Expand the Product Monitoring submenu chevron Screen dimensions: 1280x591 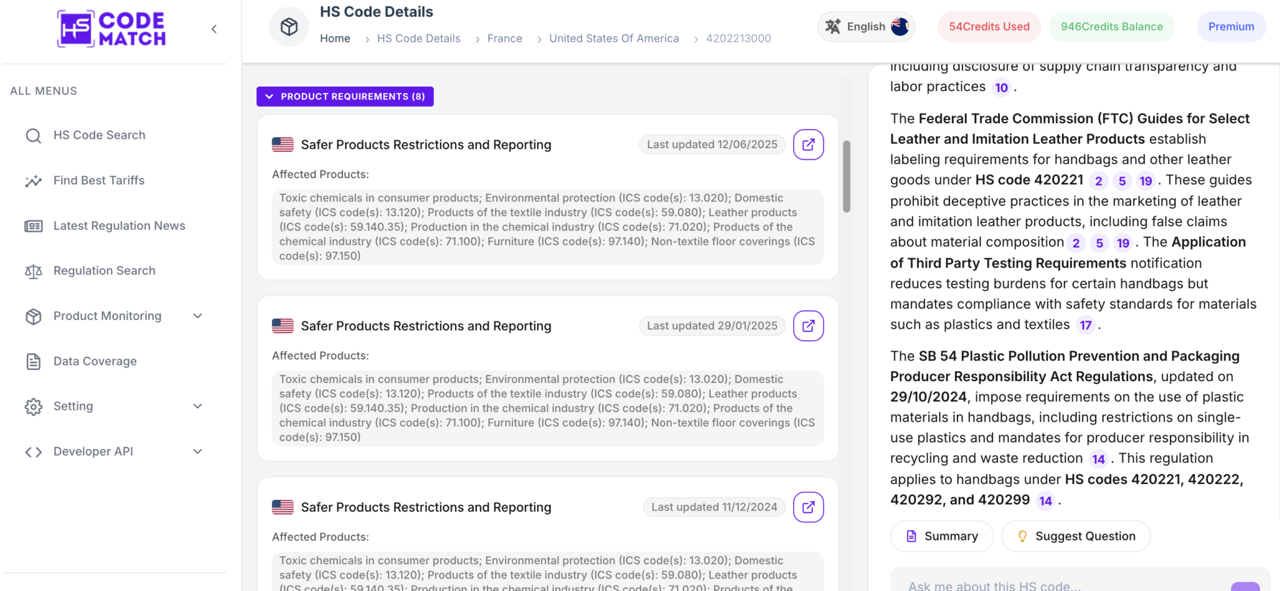click(197, 316)
